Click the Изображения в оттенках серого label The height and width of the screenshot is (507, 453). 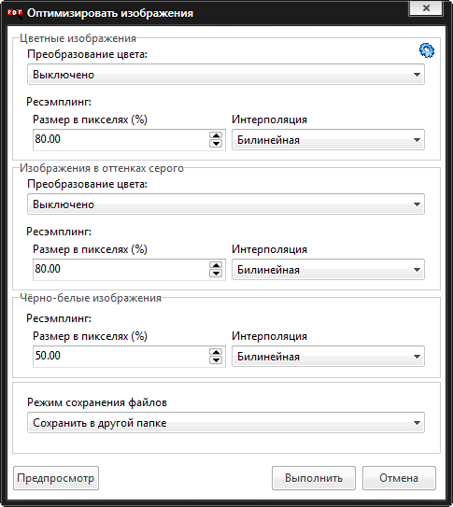[x=102, y=168]
